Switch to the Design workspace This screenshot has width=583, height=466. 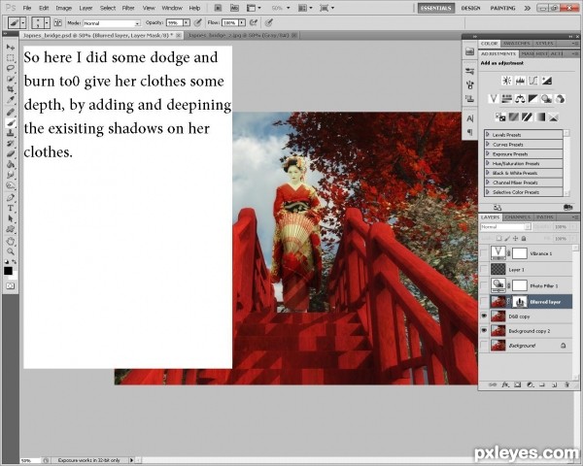point(470,8)
